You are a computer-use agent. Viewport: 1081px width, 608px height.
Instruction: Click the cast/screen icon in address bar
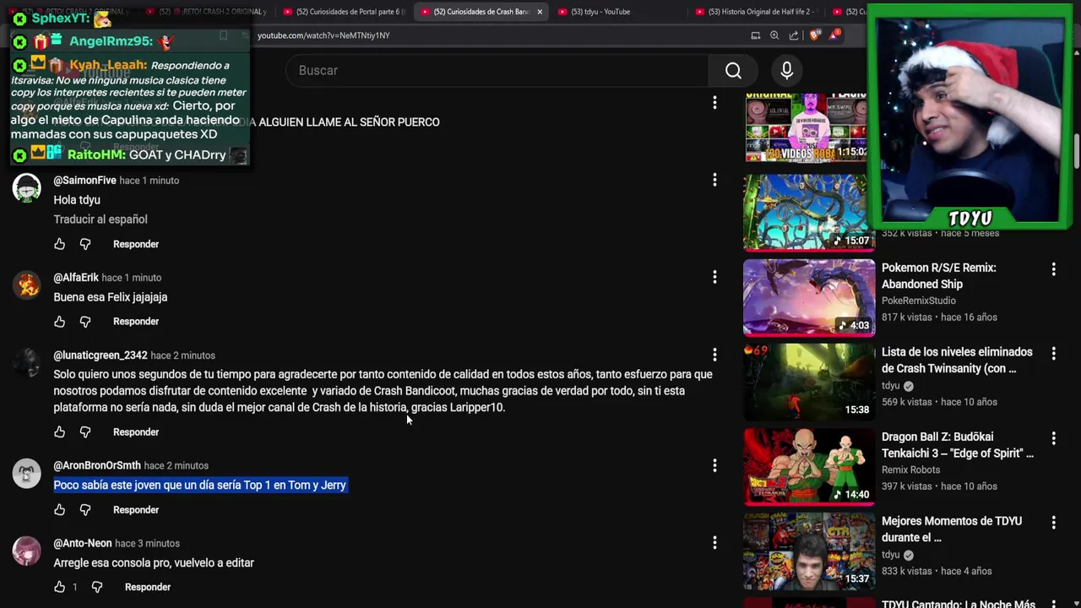(755, 35)
